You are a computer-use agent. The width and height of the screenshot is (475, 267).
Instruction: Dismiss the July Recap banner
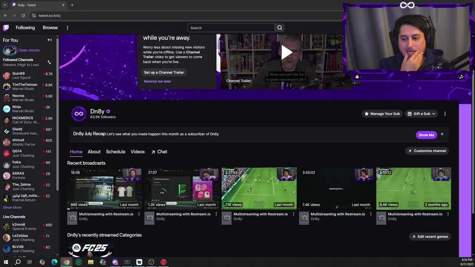442,134
